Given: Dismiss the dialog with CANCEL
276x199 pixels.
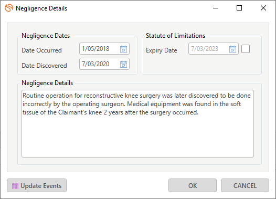Looking at the screenshot, I should 245,185.
